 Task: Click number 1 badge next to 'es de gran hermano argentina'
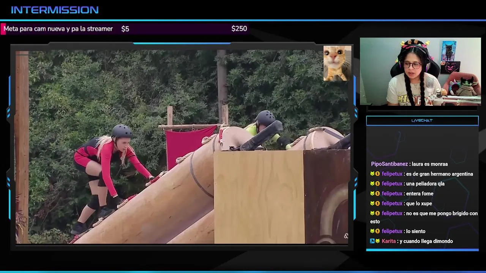[x=377, y=174]
